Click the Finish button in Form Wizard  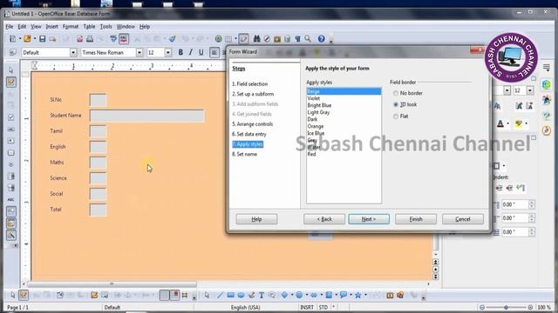point(416,219)
